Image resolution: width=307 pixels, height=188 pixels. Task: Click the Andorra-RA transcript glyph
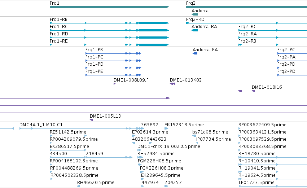(194, 30)
